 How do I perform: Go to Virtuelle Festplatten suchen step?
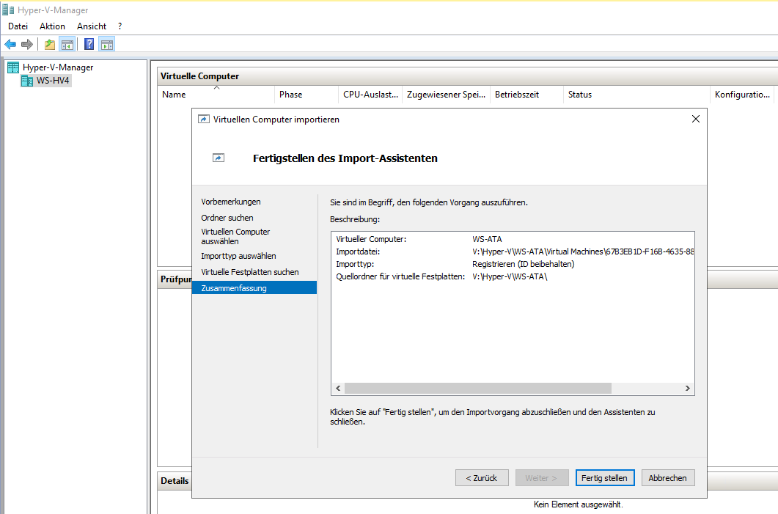pyautogui.click(x=250, y=272)
